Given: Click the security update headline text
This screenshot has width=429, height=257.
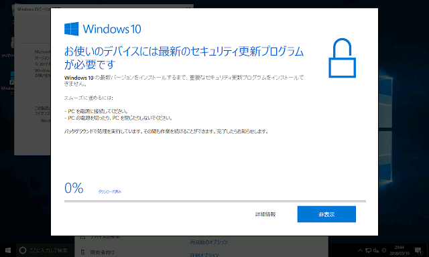Looking at the screenshot, I should tap(184, 58).
